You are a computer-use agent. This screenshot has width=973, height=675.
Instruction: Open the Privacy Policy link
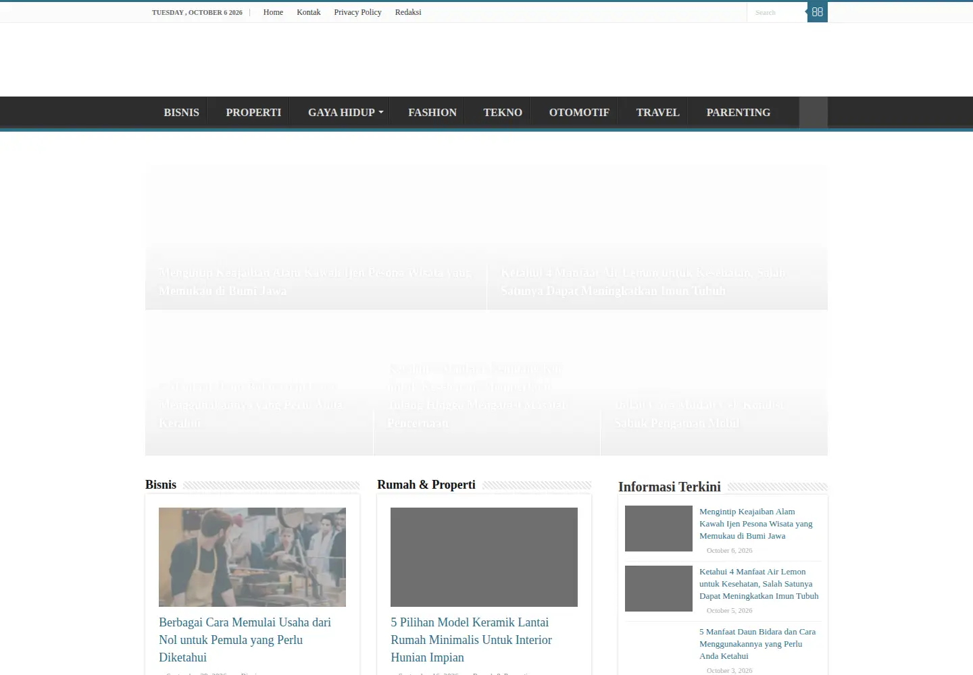point(357,12)
